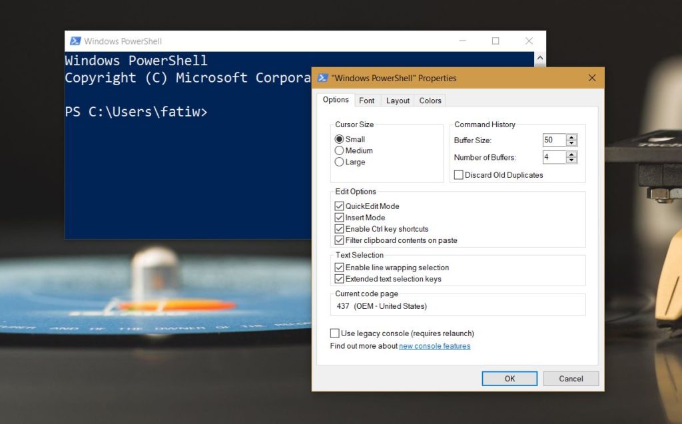Open the Colors tab
Image resolution: width=682 pixels, height=424 pixels.
(430, 101)
